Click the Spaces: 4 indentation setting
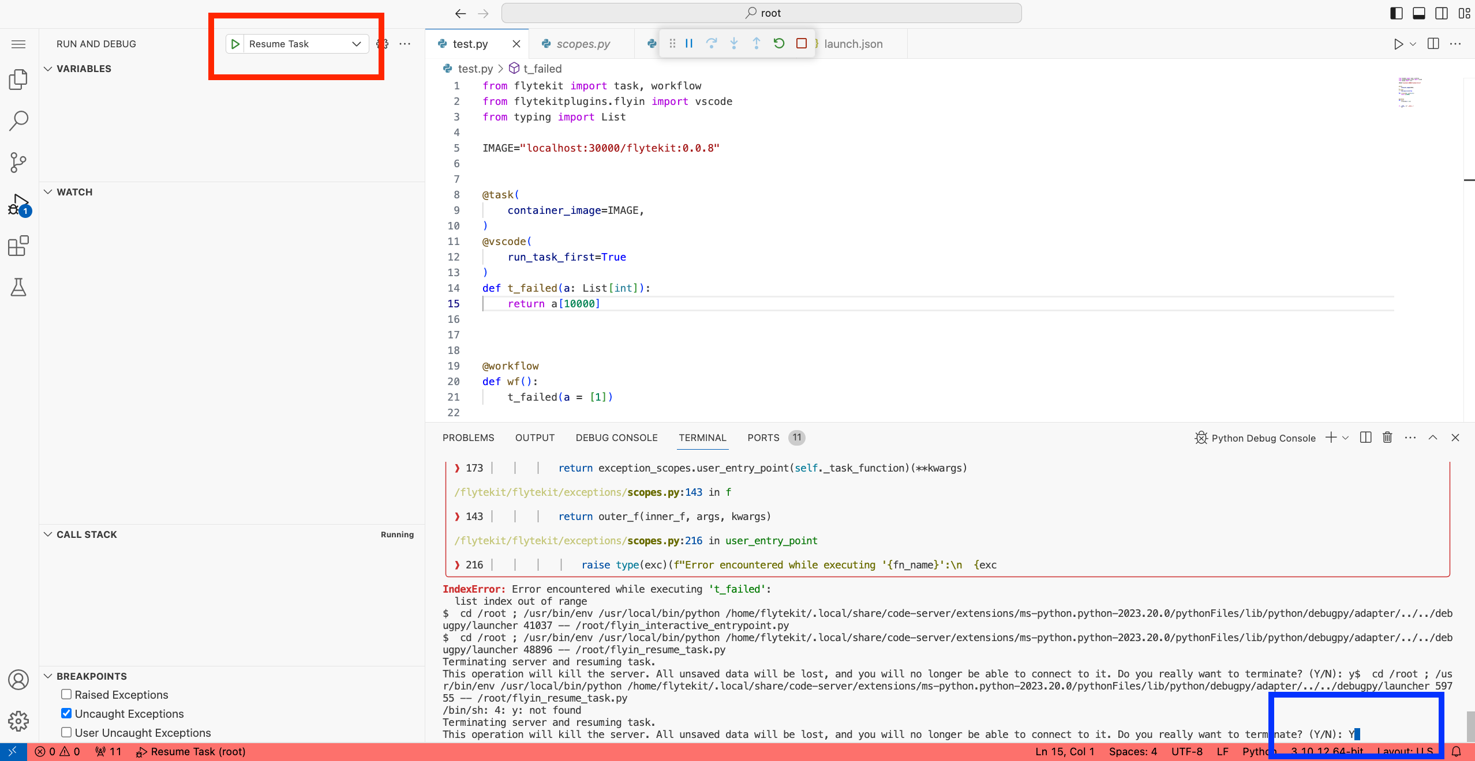The height and width of the screenshot is (761, 1475). pyautogui.click(x=1133, y=752)
